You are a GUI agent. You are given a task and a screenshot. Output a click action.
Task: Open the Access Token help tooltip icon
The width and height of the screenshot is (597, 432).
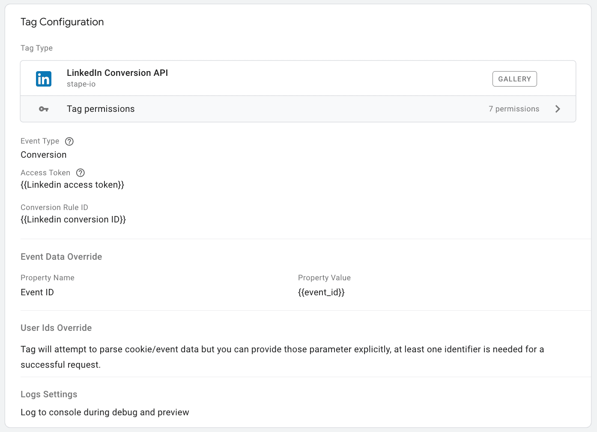coord(80,173)
